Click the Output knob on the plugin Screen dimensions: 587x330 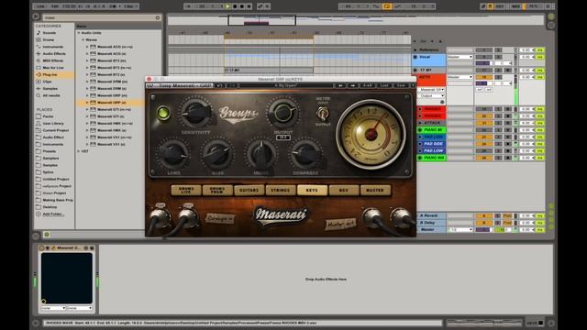283,113
